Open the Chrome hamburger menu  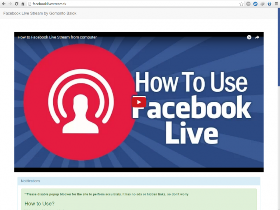pos(276,4)
